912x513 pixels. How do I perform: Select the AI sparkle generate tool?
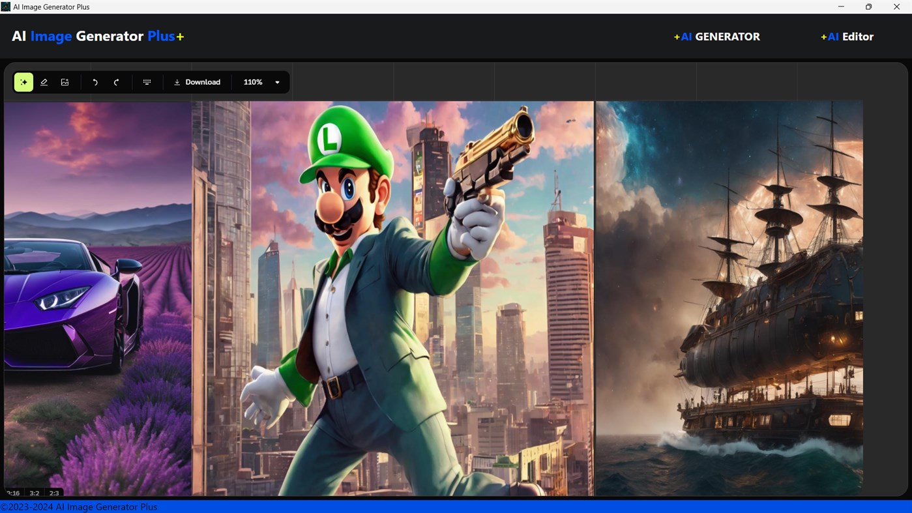click(23, 82)
